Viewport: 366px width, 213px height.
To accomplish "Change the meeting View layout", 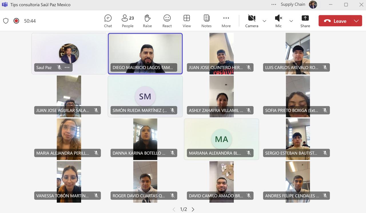I will (187, 21).
